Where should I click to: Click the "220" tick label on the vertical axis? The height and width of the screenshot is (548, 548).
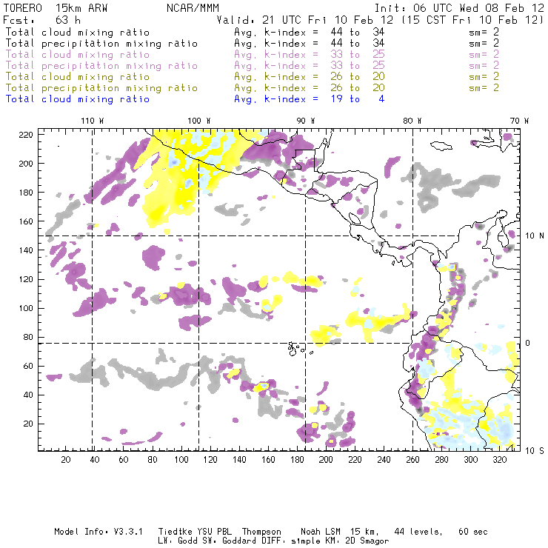pyautogui.click(x=26, y=135)
